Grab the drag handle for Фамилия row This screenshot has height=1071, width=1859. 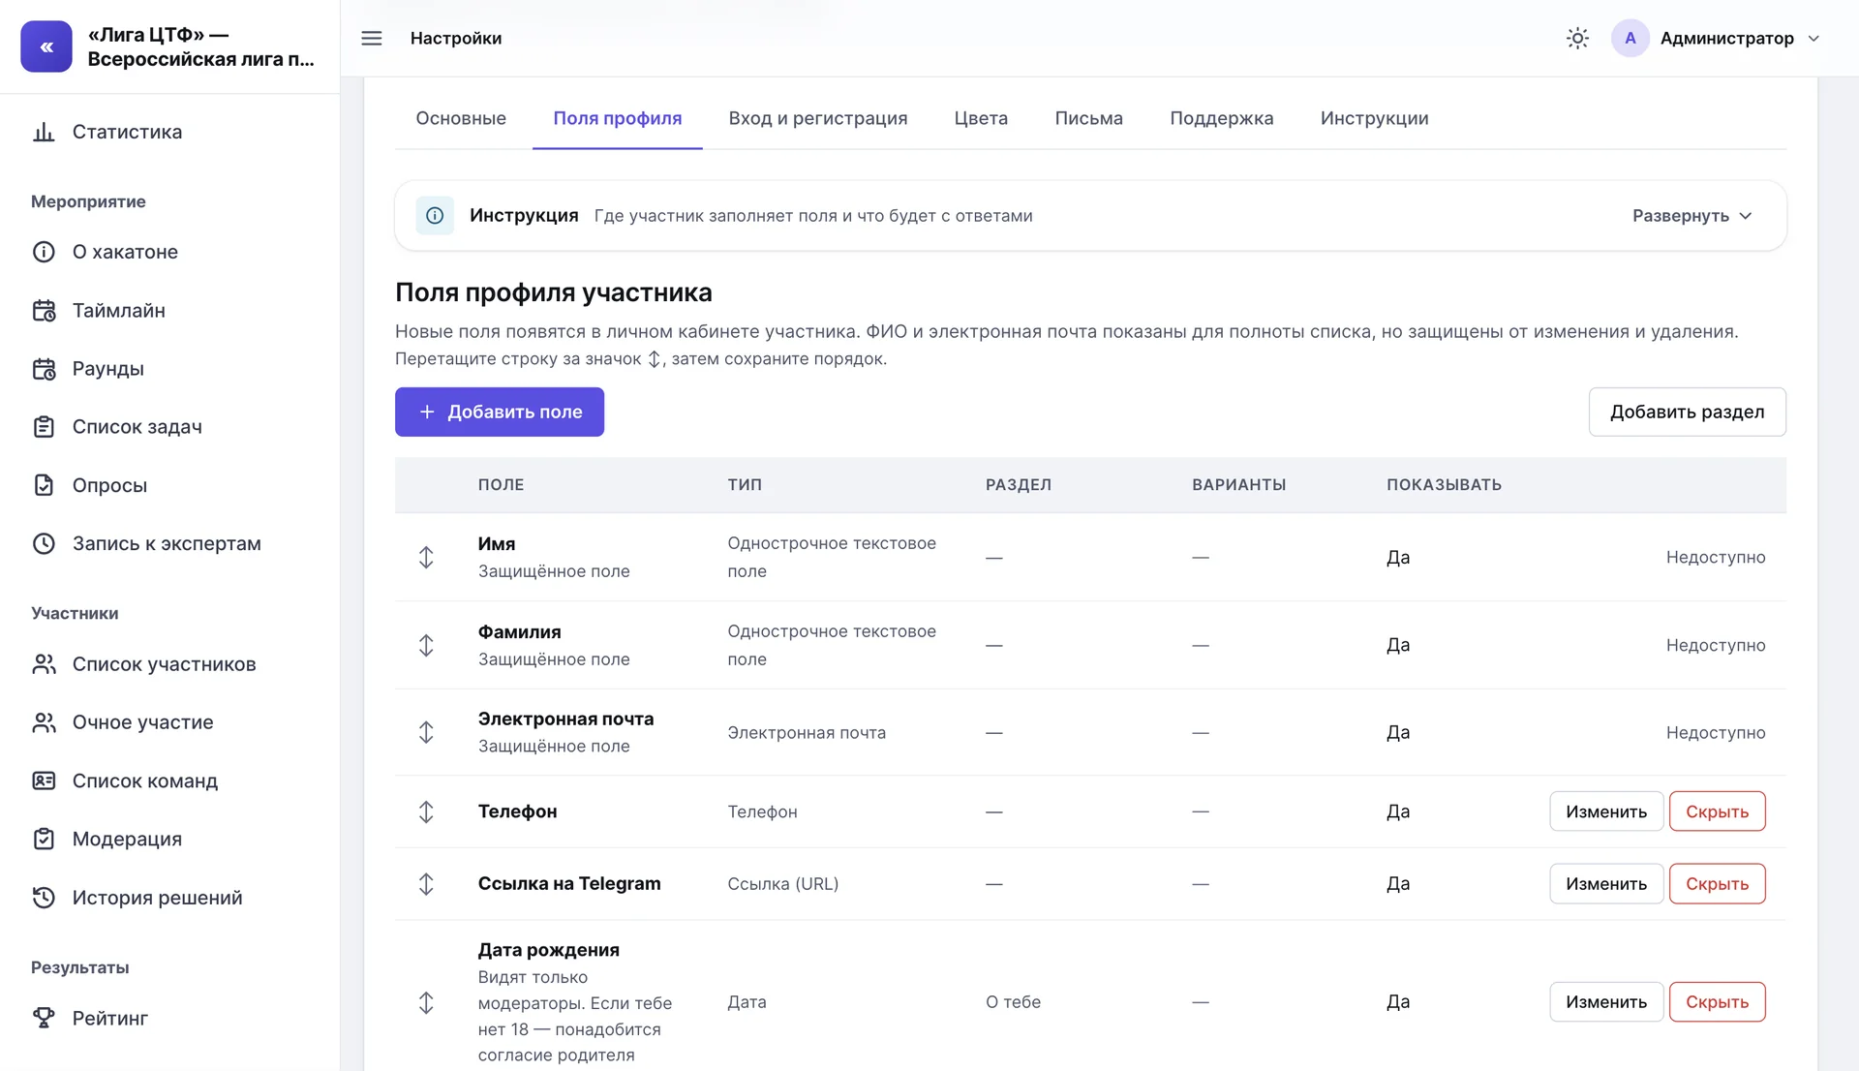(426, 645)
